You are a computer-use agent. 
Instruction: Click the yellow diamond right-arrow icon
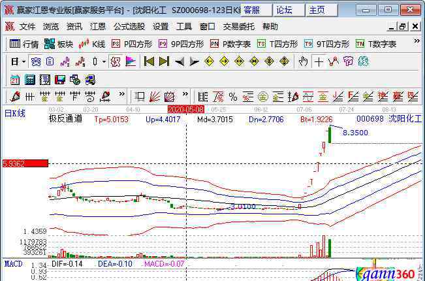(x=224, y=61)
